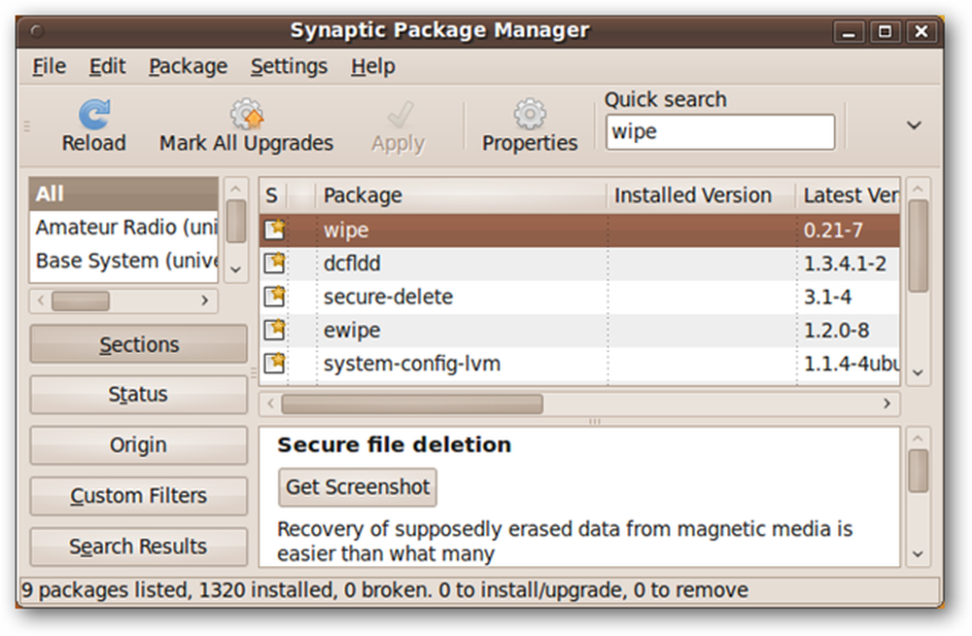Click version 3.1-4 of secure-delete

[x=827, y=298]
